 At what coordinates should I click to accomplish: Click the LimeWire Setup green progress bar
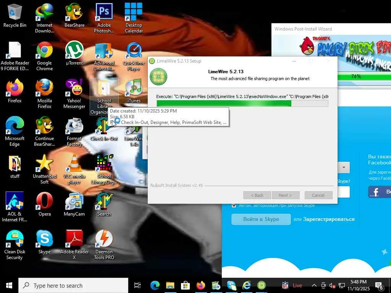[x=242, y=103]
